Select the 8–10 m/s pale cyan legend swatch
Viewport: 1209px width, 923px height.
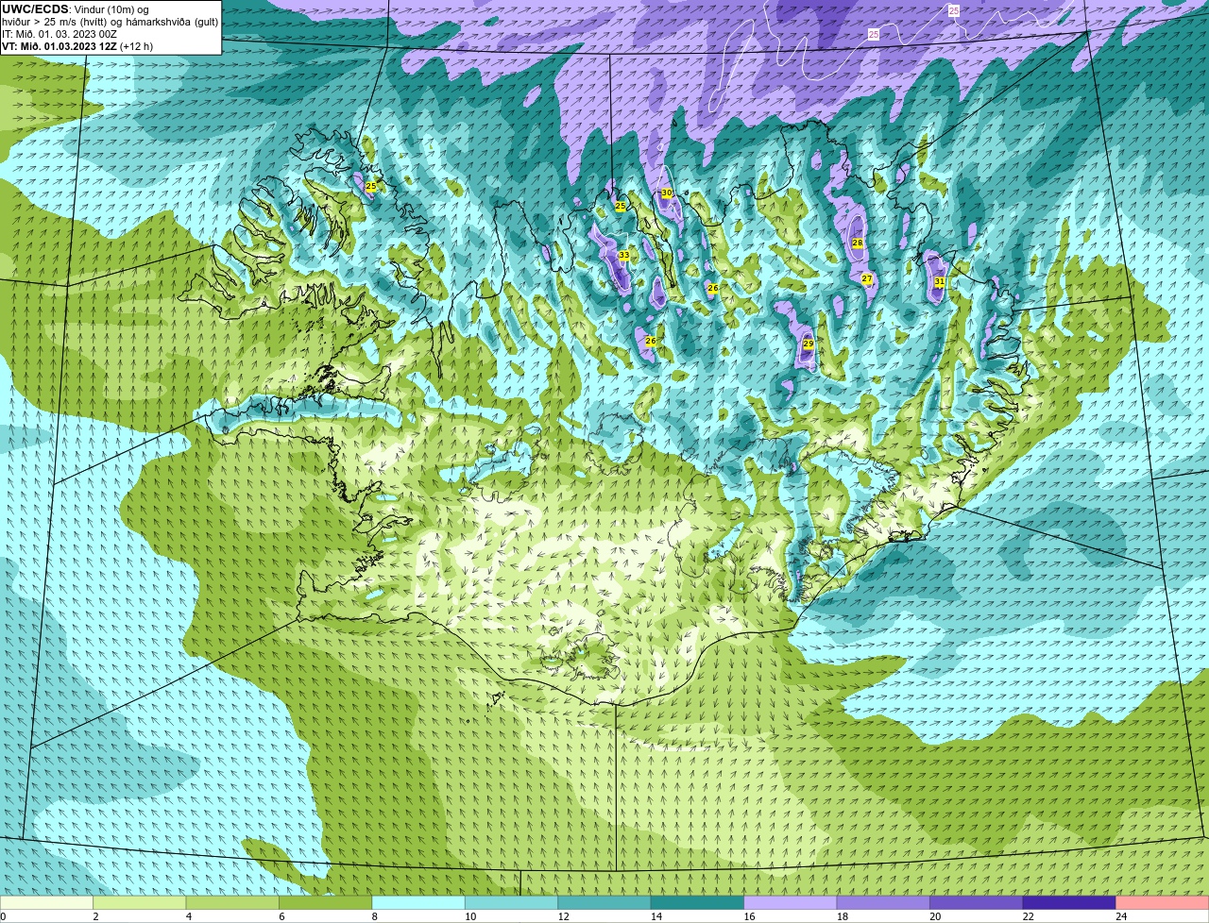(x=418, y=902)
